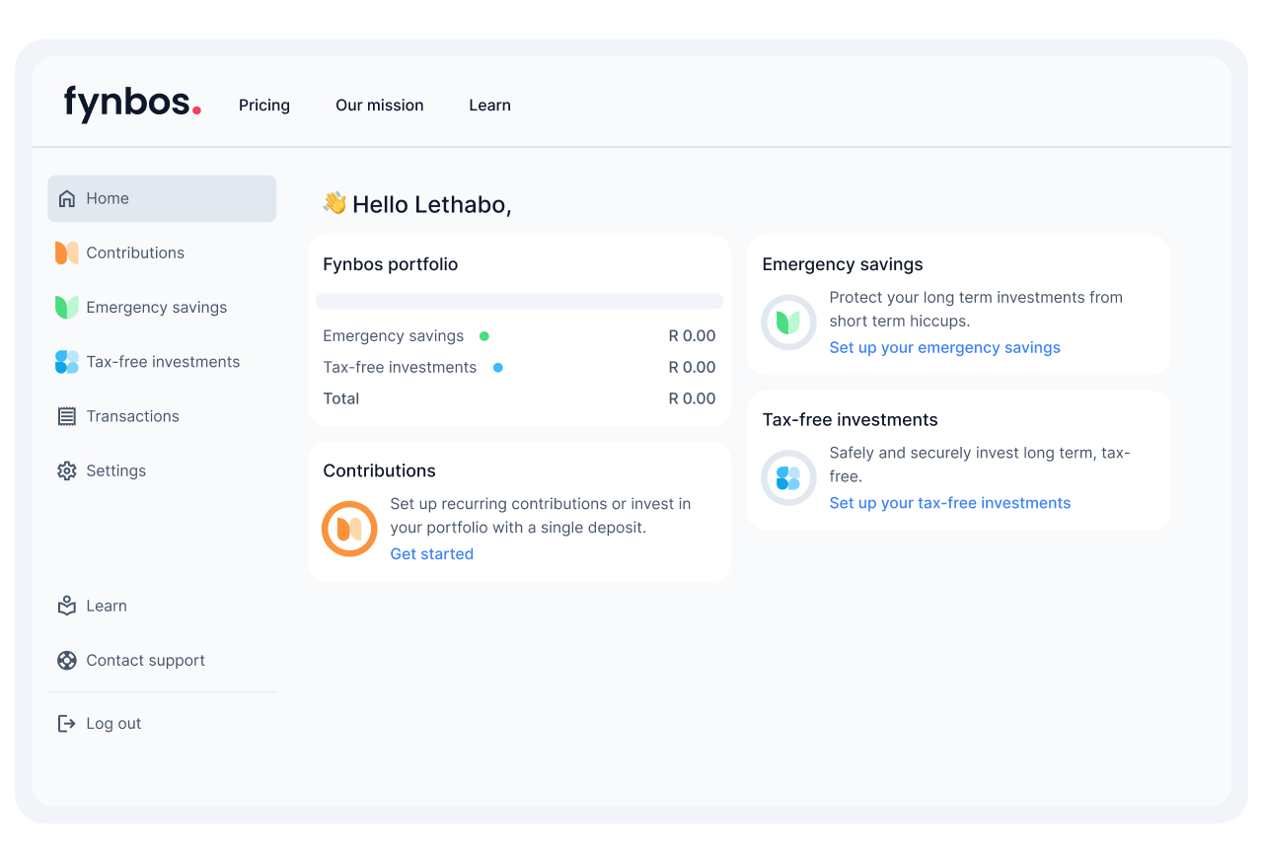1263x863 pixels.
Task: Click the Transactions receipt icon
Action: tap(67, 416)
